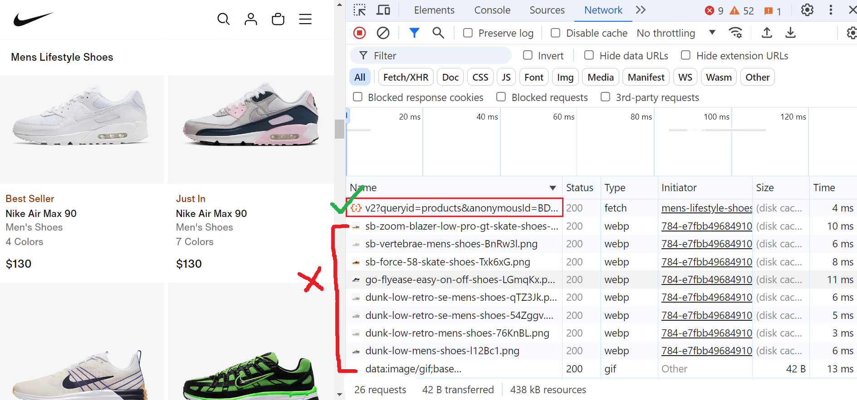Focus the network Filter text field

click(431, 56)
